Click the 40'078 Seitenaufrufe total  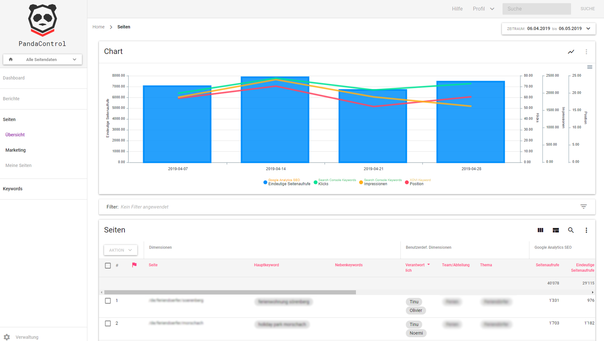[553, 283]
